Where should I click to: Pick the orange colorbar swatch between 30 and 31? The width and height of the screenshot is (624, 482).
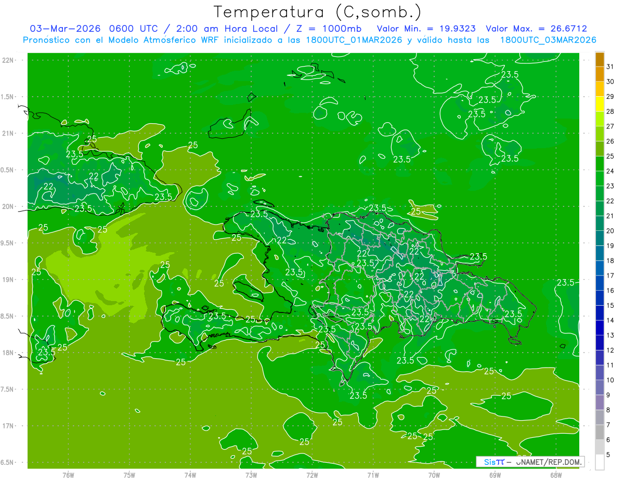point(600,74)
